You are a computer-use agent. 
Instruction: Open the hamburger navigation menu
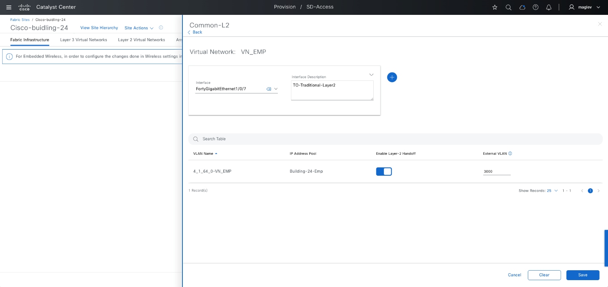[9, 7]
